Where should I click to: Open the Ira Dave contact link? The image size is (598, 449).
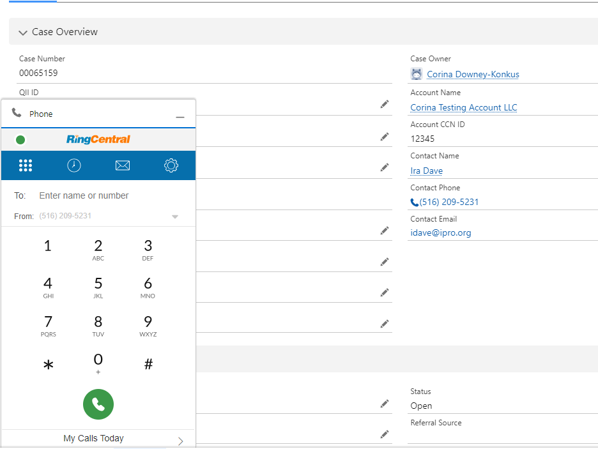point(426,171)
